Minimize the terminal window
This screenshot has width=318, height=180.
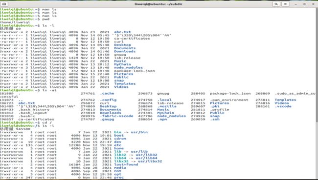[296, 4]
